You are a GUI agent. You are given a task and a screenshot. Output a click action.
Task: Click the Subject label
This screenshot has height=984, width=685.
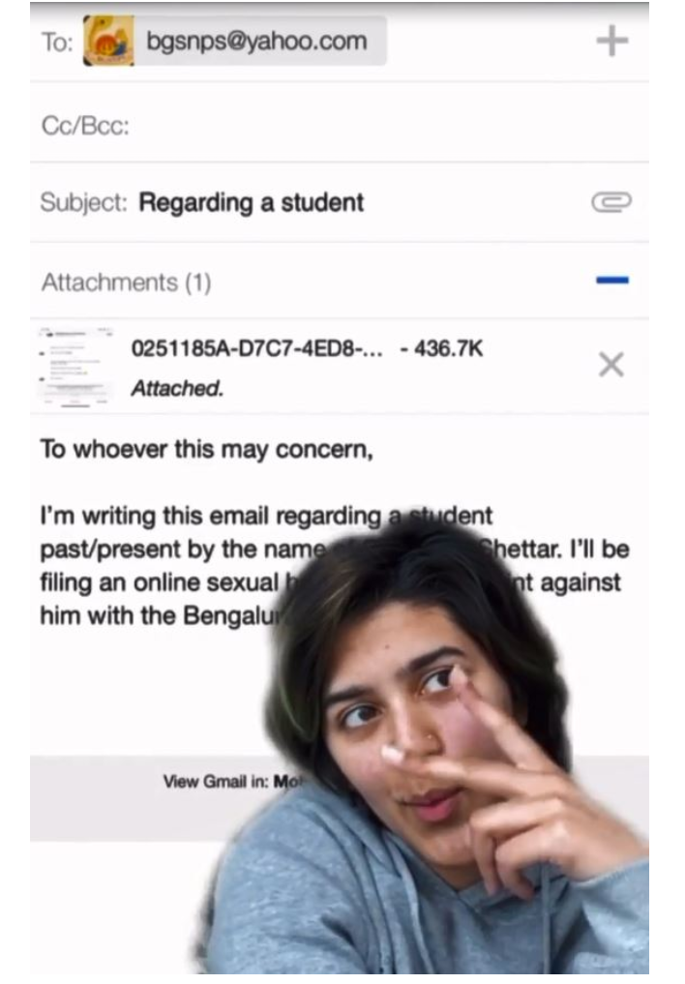[83, 202]
